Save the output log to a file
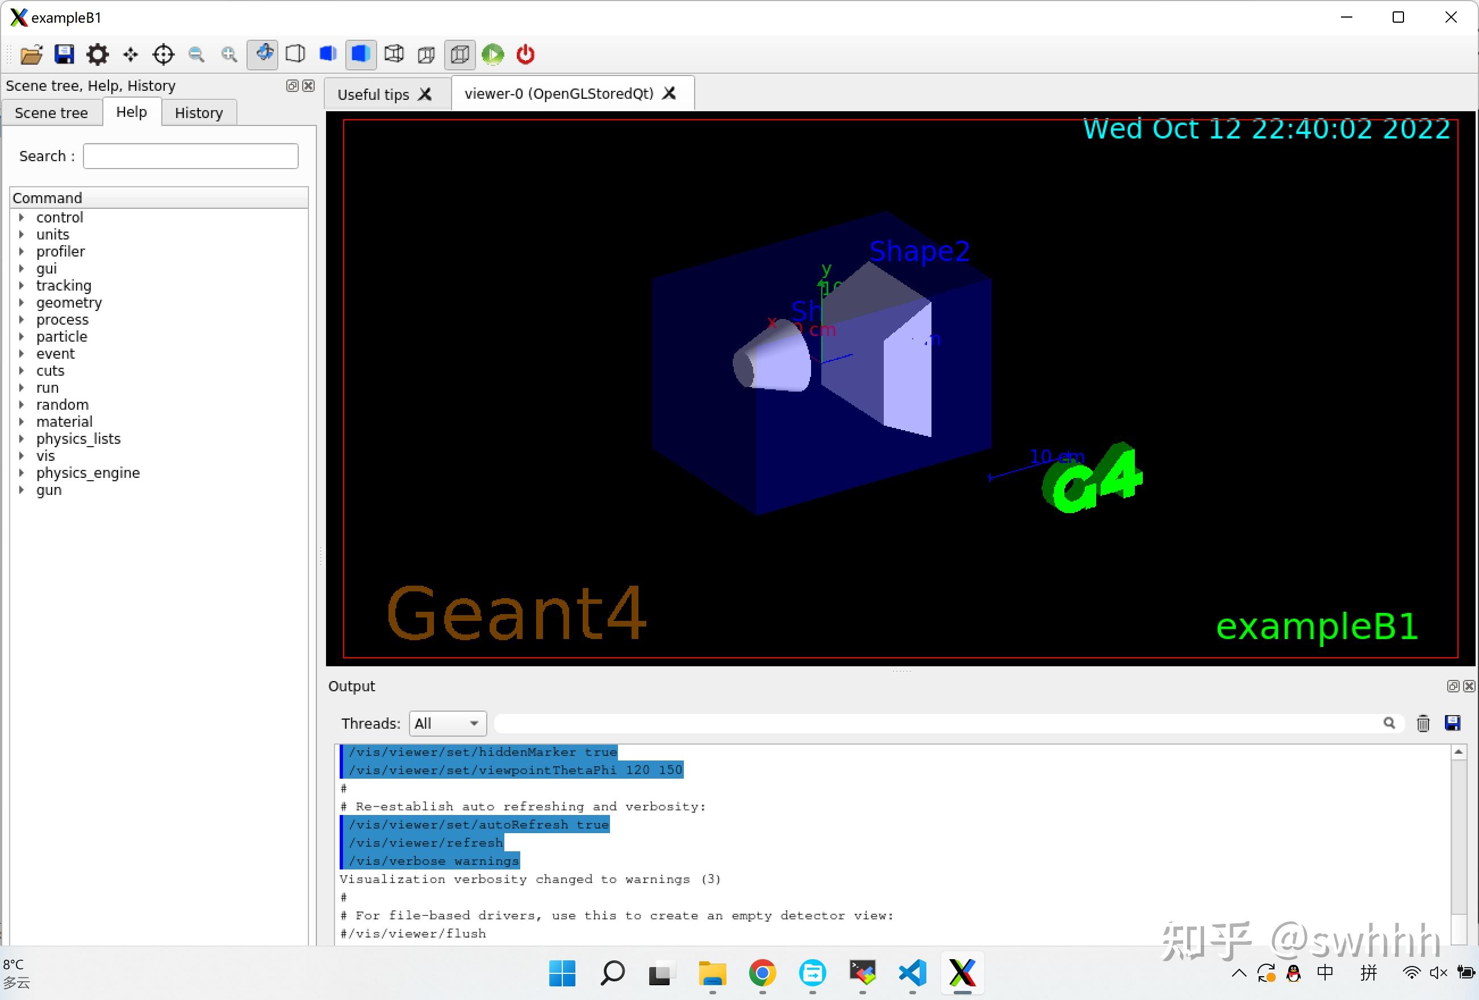 (1453, 724)
